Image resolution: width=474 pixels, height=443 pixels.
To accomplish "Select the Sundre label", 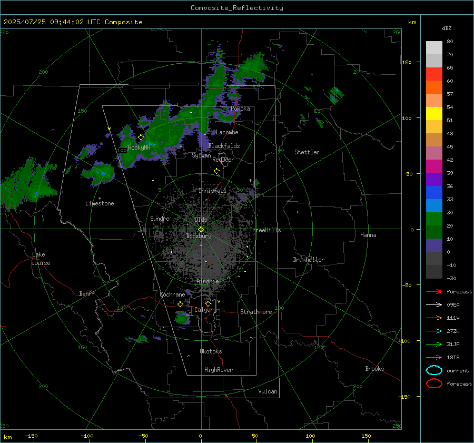I will (x=160, y=218).
